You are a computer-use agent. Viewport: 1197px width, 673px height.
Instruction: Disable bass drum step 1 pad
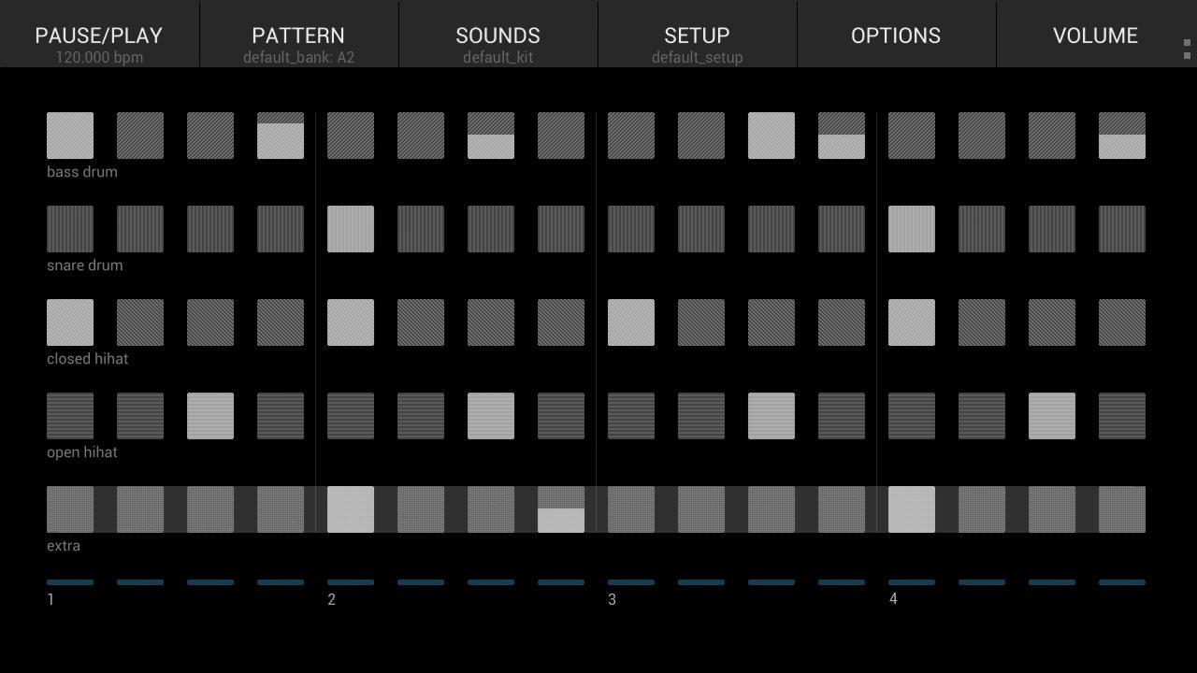pos(70,136)
